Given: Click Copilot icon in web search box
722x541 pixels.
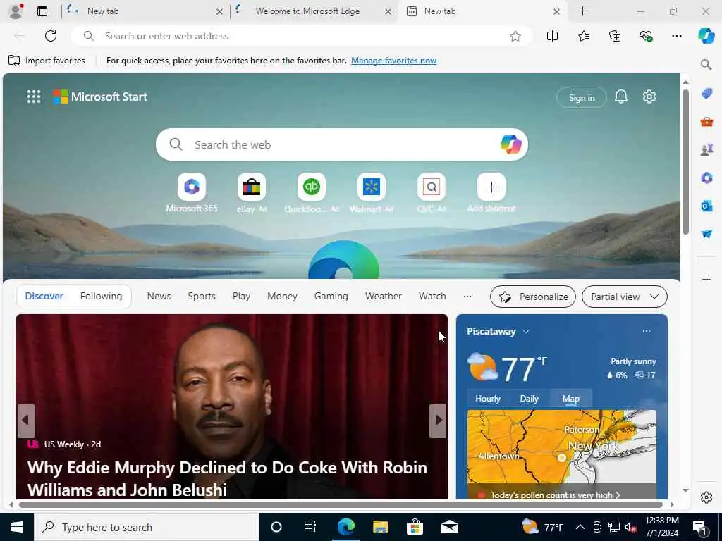Looking at the screenshot, I should click(x=510, y=144).
